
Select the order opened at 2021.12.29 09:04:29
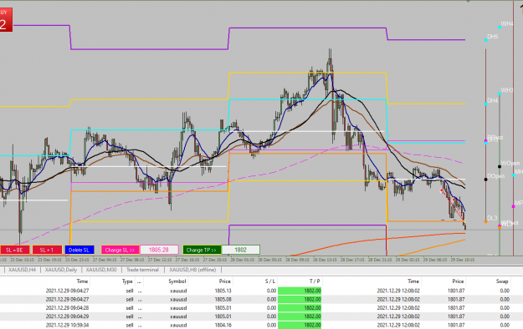[261, 316]
